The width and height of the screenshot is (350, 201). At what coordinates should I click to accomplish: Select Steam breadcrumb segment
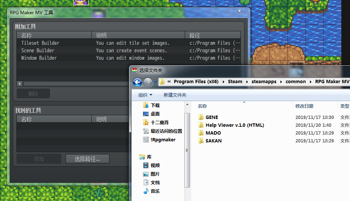(x=235, y=81)
